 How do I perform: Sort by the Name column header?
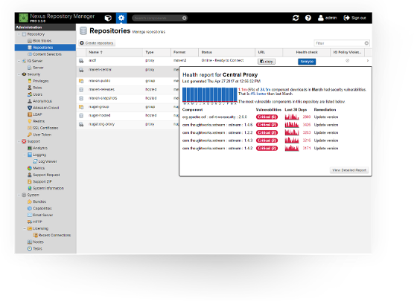[x=95, y=52]
